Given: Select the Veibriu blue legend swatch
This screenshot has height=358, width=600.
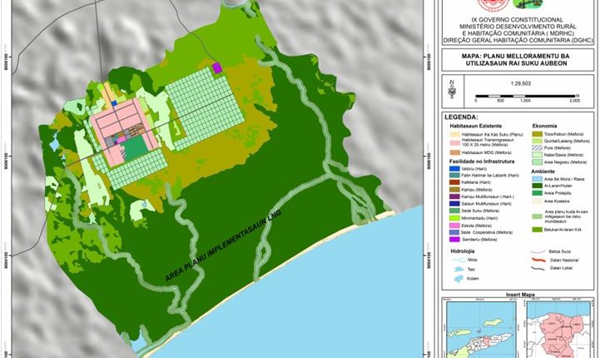Looking at the screenshot, I should tap(454, 169).
